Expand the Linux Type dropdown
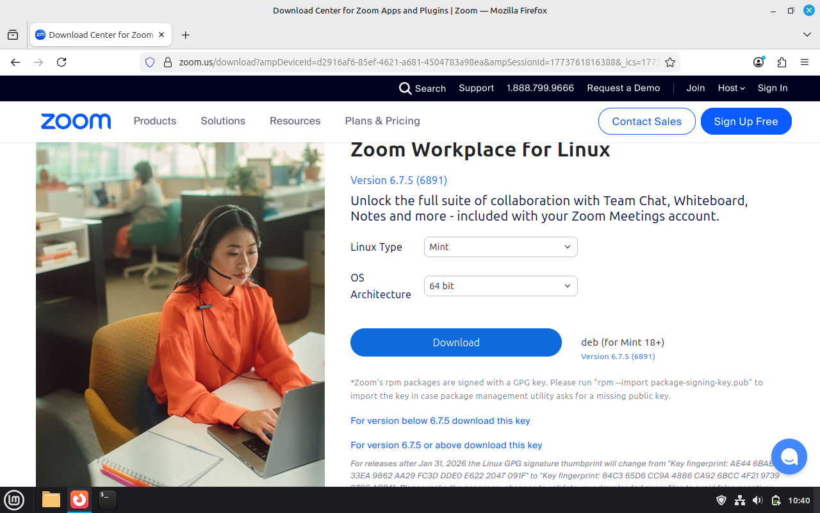Screen dimensions: 820x513 pyautogui.click(x=500, y=247)
